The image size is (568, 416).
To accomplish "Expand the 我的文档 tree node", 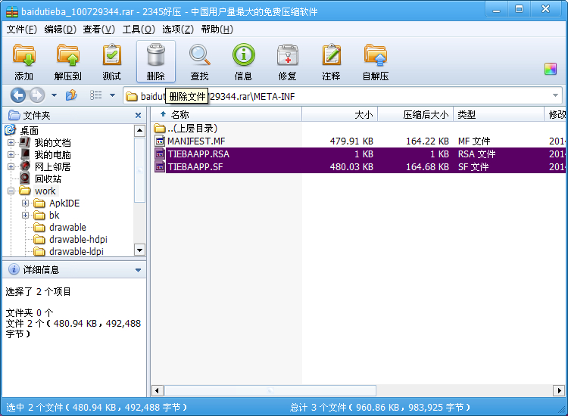I will [x=11, y=143].
